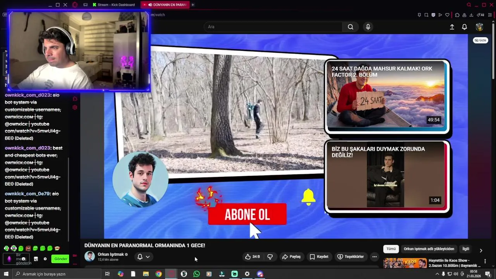Save video with Kaydet button
Image resolution: width=496 pixels, height=279 pixels.
coord(319,257)
